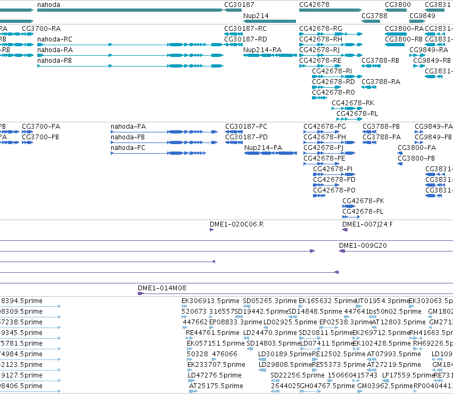Select the CG42678-RE transcript label
Viewport: 453px width, 394px height.
[x=320, y=60]
